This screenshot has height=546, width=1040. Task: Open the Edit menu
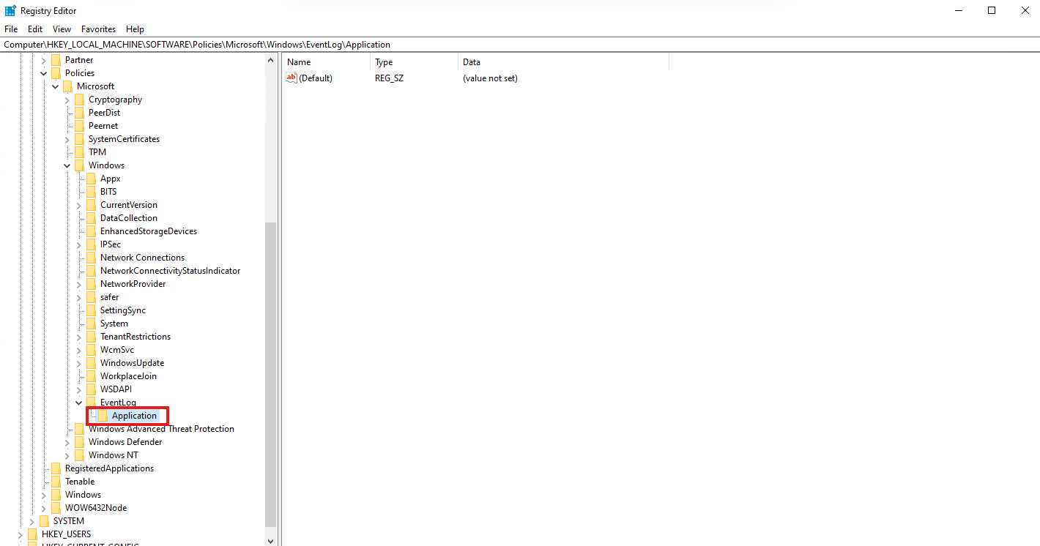pyautogui.click(x=35, y=29)
